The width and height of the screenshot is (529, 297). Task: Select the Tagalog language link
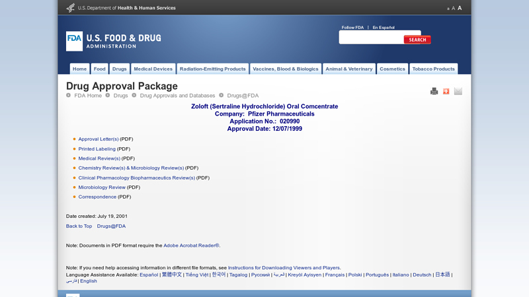[238, 275]
